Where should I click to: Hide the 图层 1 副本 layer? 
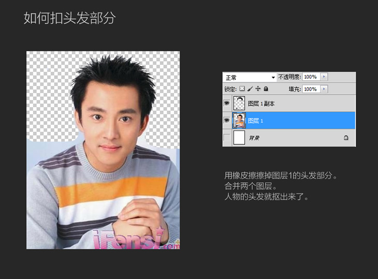tap(227, 104)
